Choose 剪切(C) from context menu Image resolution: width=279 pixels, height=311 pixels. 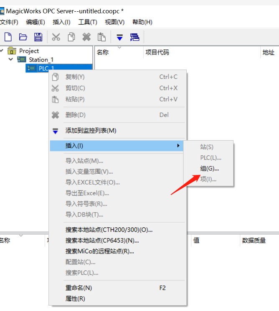pyautogui.click(x=117, y=88)
